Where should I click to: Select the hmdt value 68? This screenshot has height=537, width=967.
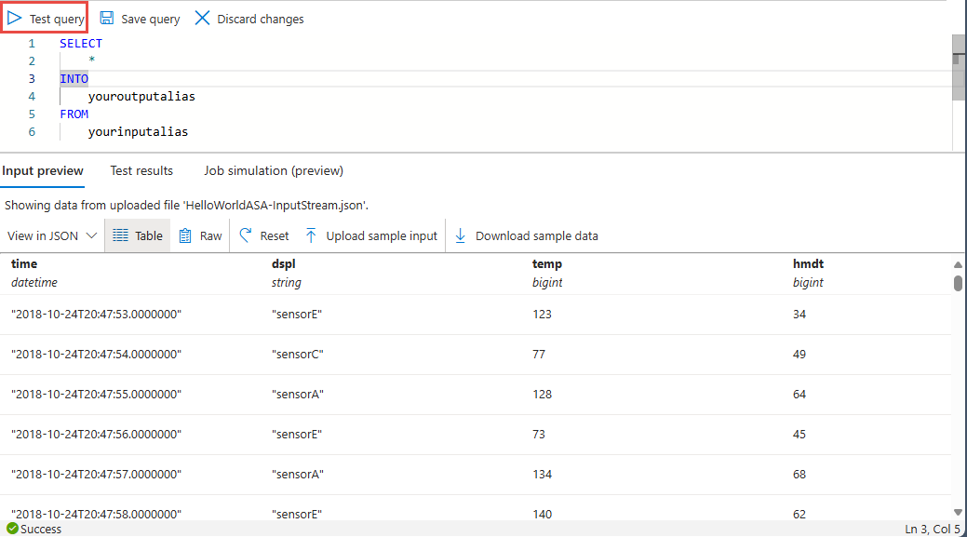pyautogui.click(x=799, y=475)
